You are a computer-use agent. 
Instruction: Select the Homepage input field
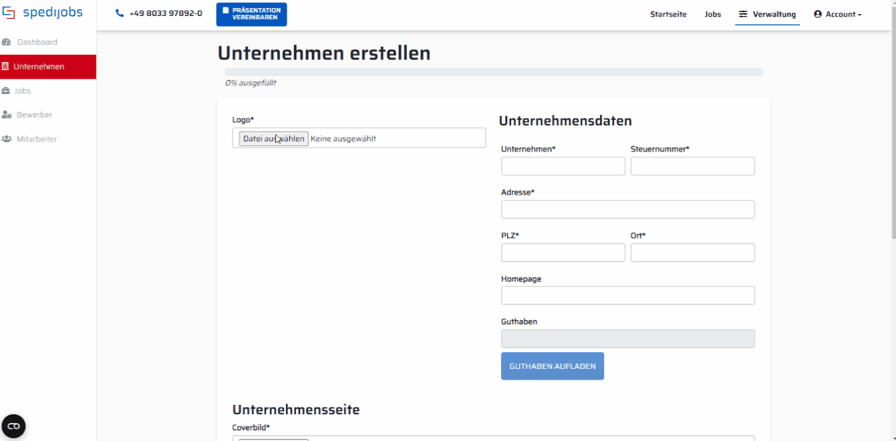point(627,296)
